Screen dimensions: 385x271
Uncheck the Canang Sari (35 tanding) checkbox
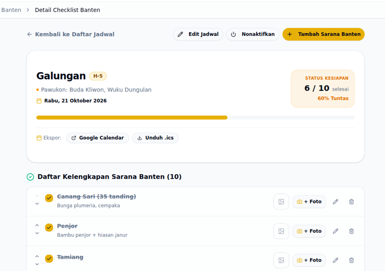coord(49,198)
